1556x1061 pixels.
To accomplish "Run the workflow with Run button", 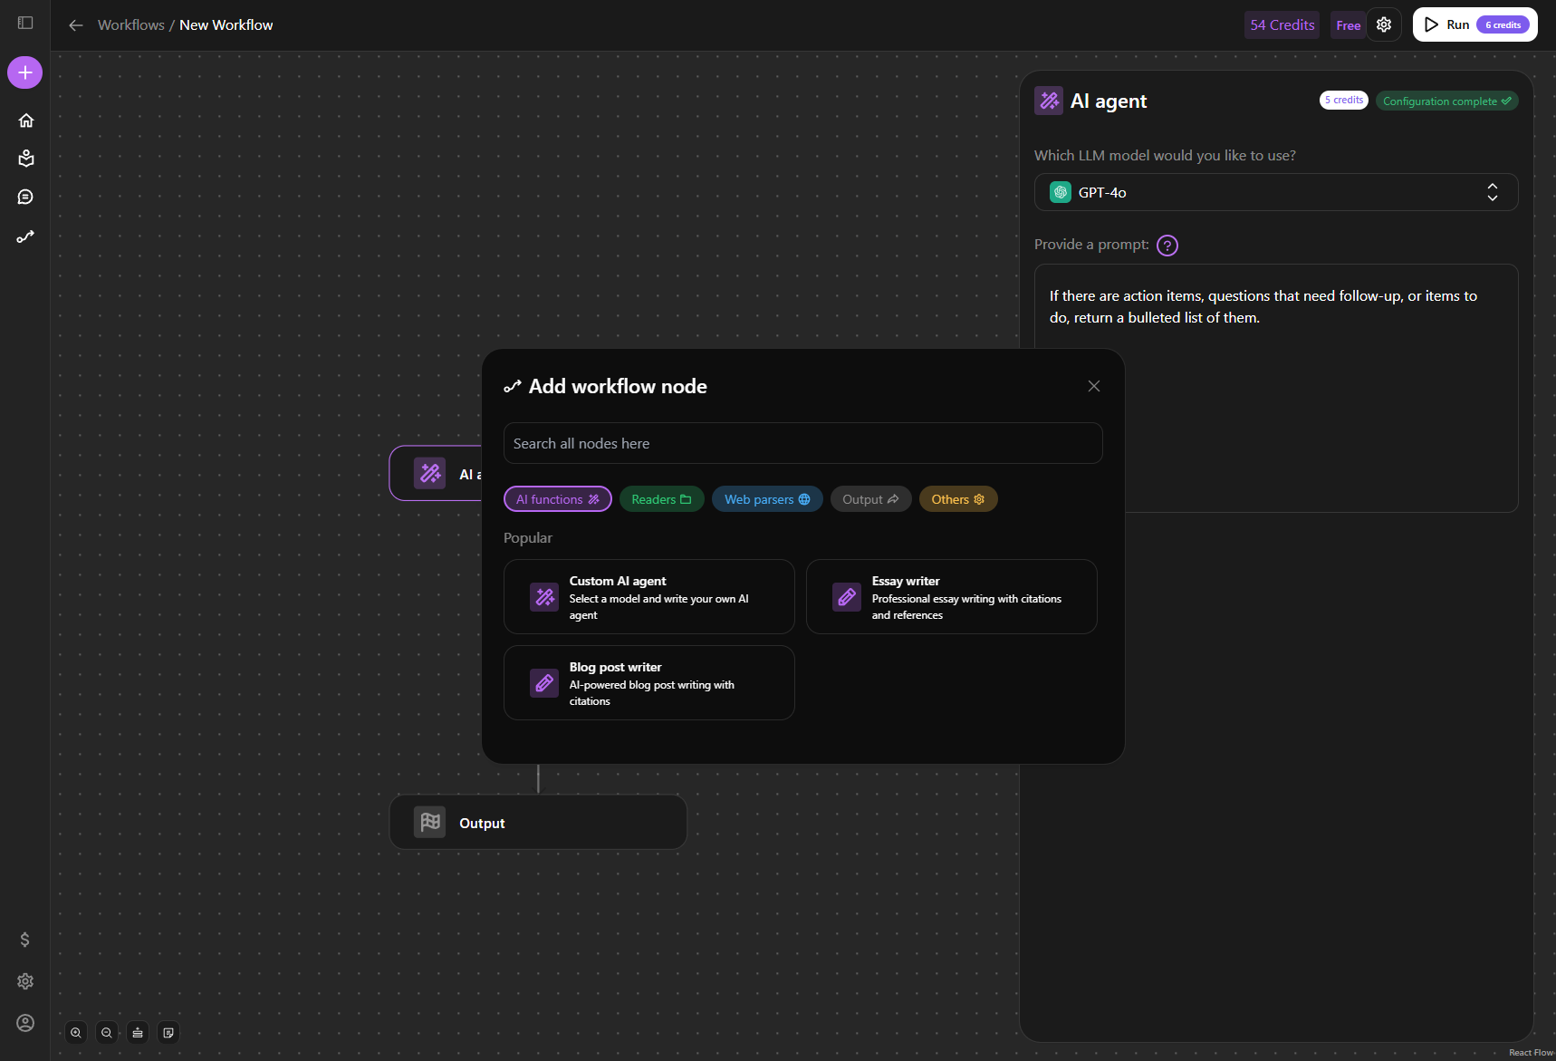I will pos(1474,24).
